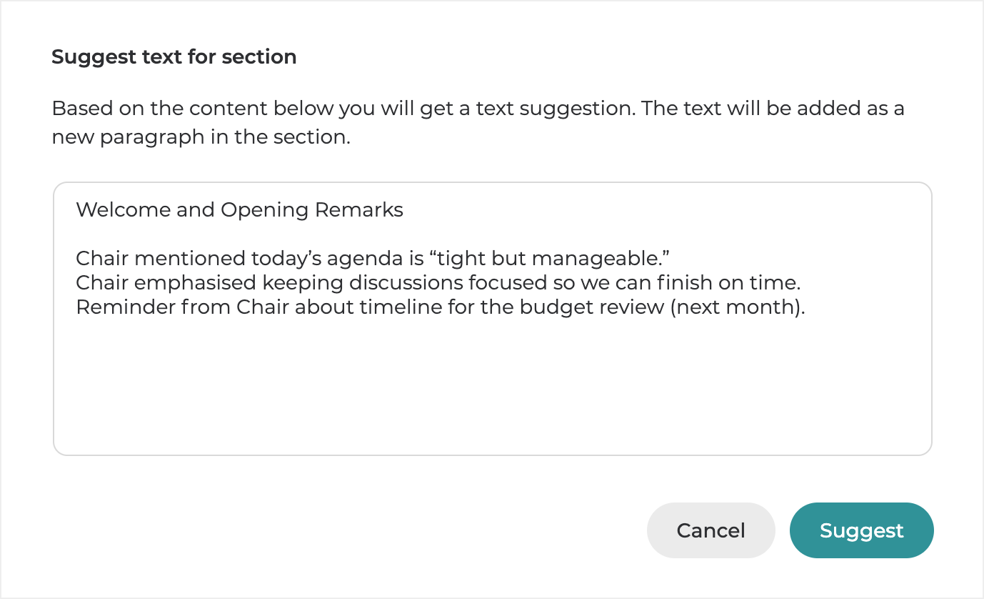This screenshot has width=984, height=599.
Task: Click the budget review reminder line
Action: (x=440, y=307)
